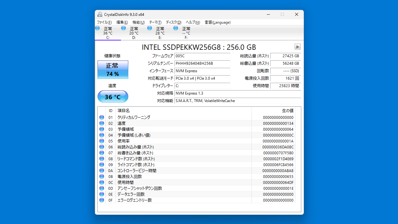
Task: Open the ディスク(D) menu
Action: [x=174, y=22]
